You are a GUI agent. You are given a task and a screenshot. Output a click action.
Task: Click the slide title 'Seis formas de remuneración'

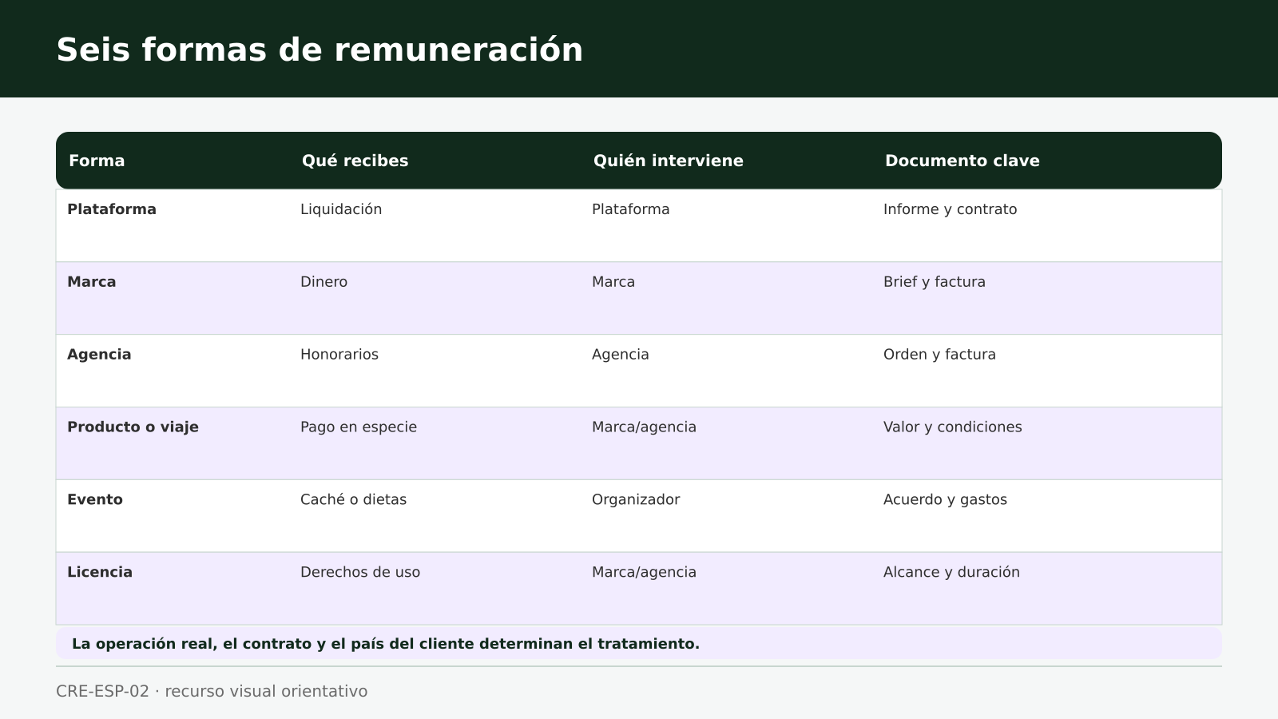tap(319, 50)
